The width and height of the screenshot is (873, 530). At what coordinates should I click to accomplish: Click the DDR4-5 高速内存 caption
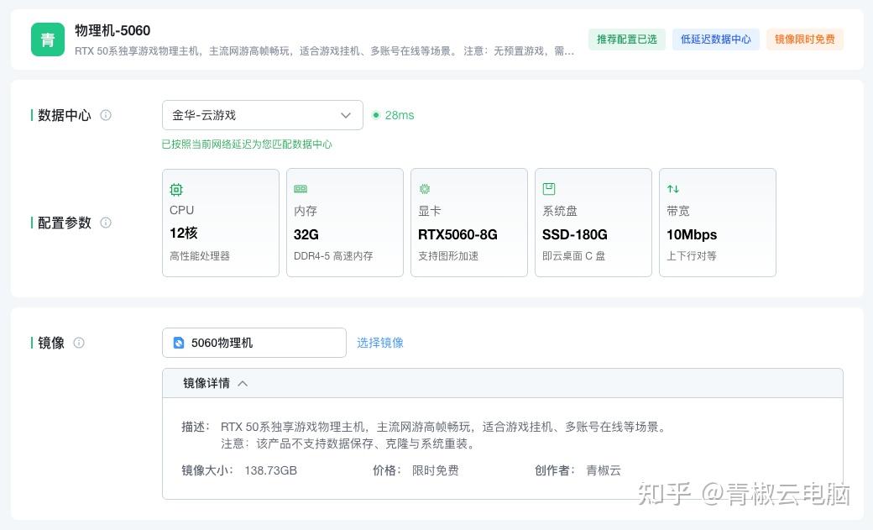coord(333,256)
